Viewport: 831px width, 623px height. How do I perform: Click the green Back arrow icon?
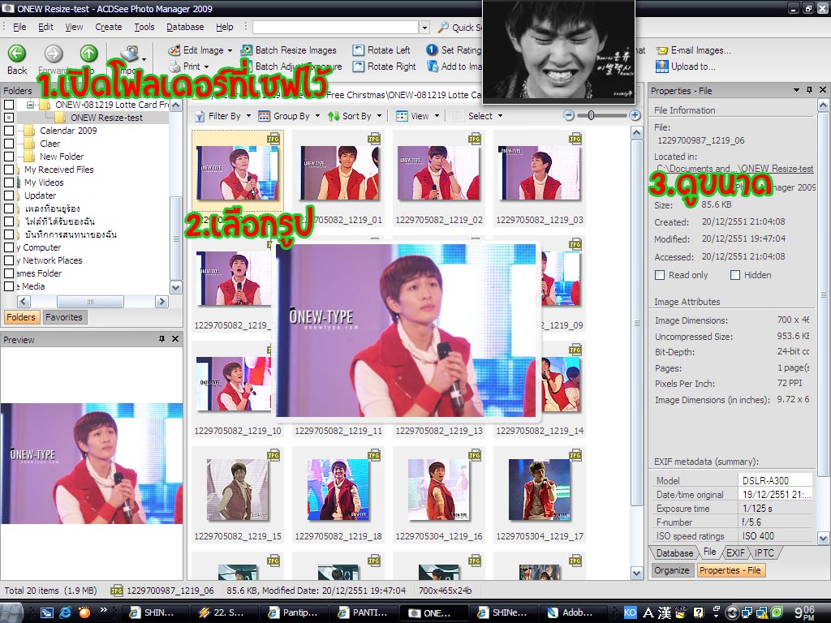tap(16, 53)
